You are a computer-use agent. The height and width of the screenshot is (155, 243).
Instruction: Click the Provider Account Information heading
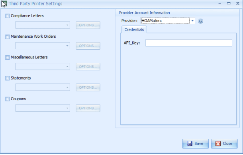[x=144, y=13]
